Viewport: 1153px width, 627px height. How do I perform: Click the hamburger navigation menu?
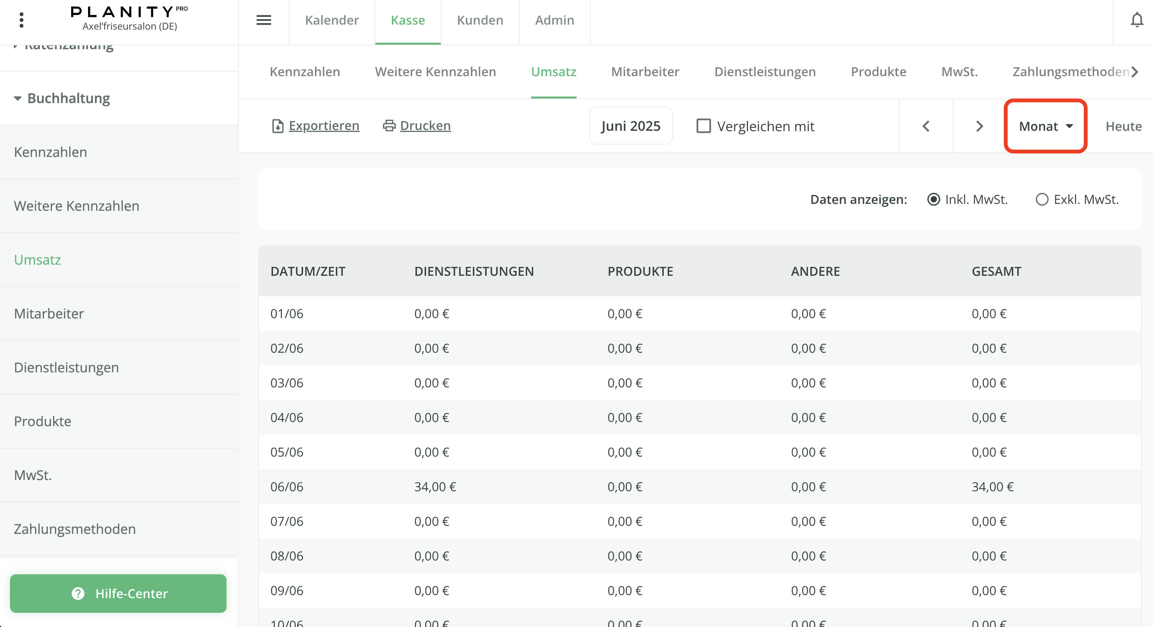[264, 20]
